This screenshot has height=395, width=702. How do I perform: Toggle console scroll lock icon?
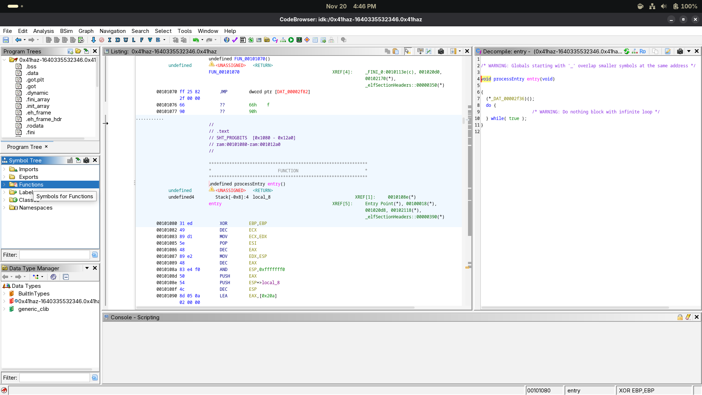[680, 317]
